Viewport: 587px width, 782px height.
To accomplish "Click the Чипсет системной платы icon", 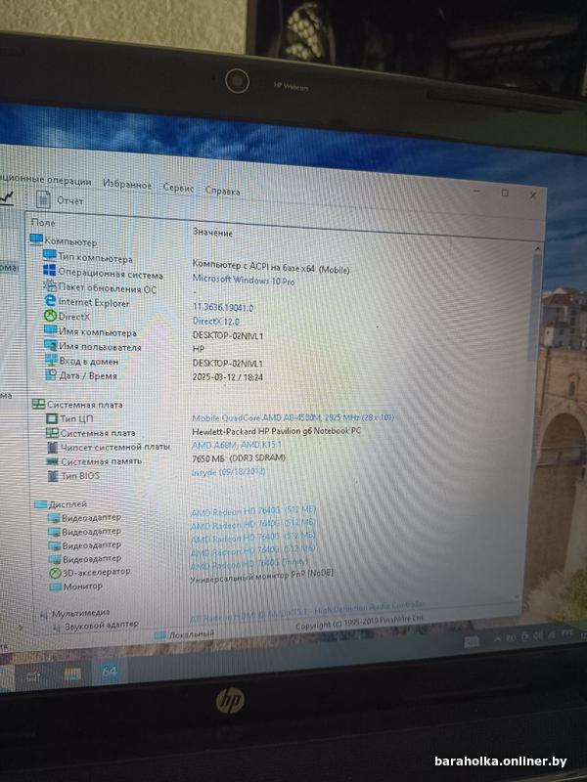I will pyautogui.click(x=53, y=447).
